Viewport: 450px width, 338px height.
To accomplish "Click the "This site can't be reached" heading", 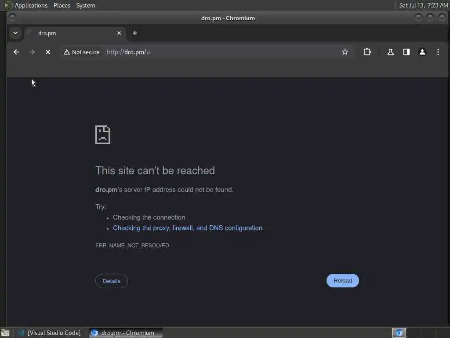I will pos(155,170).
